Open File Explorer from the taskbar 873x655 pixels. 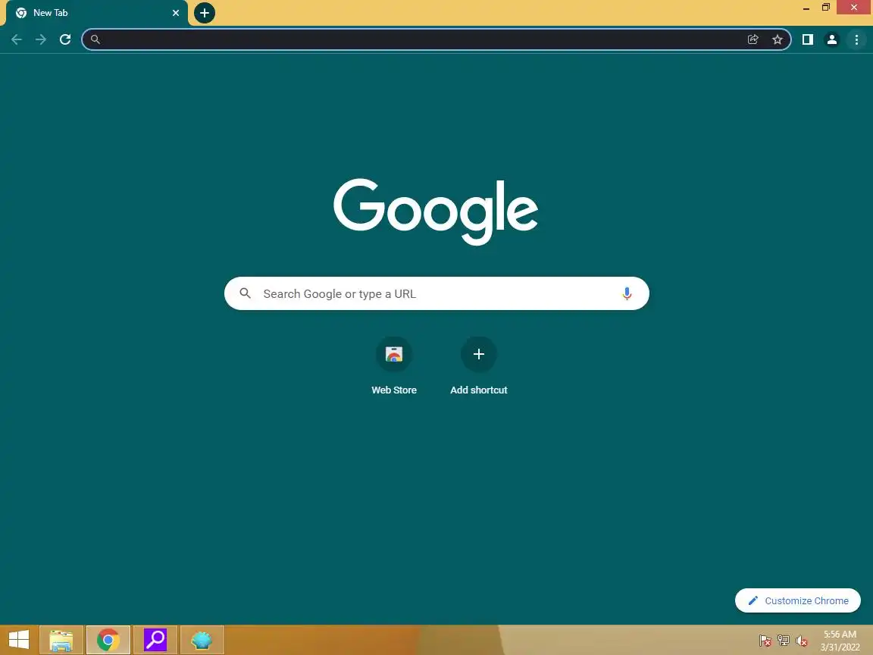coord(61,640)
